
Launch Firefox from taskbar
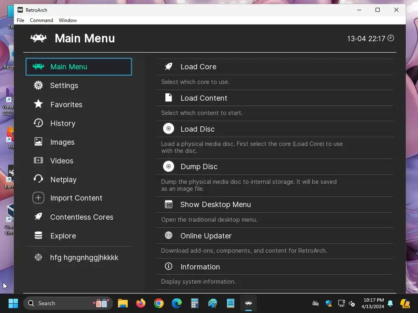[141, 303]
